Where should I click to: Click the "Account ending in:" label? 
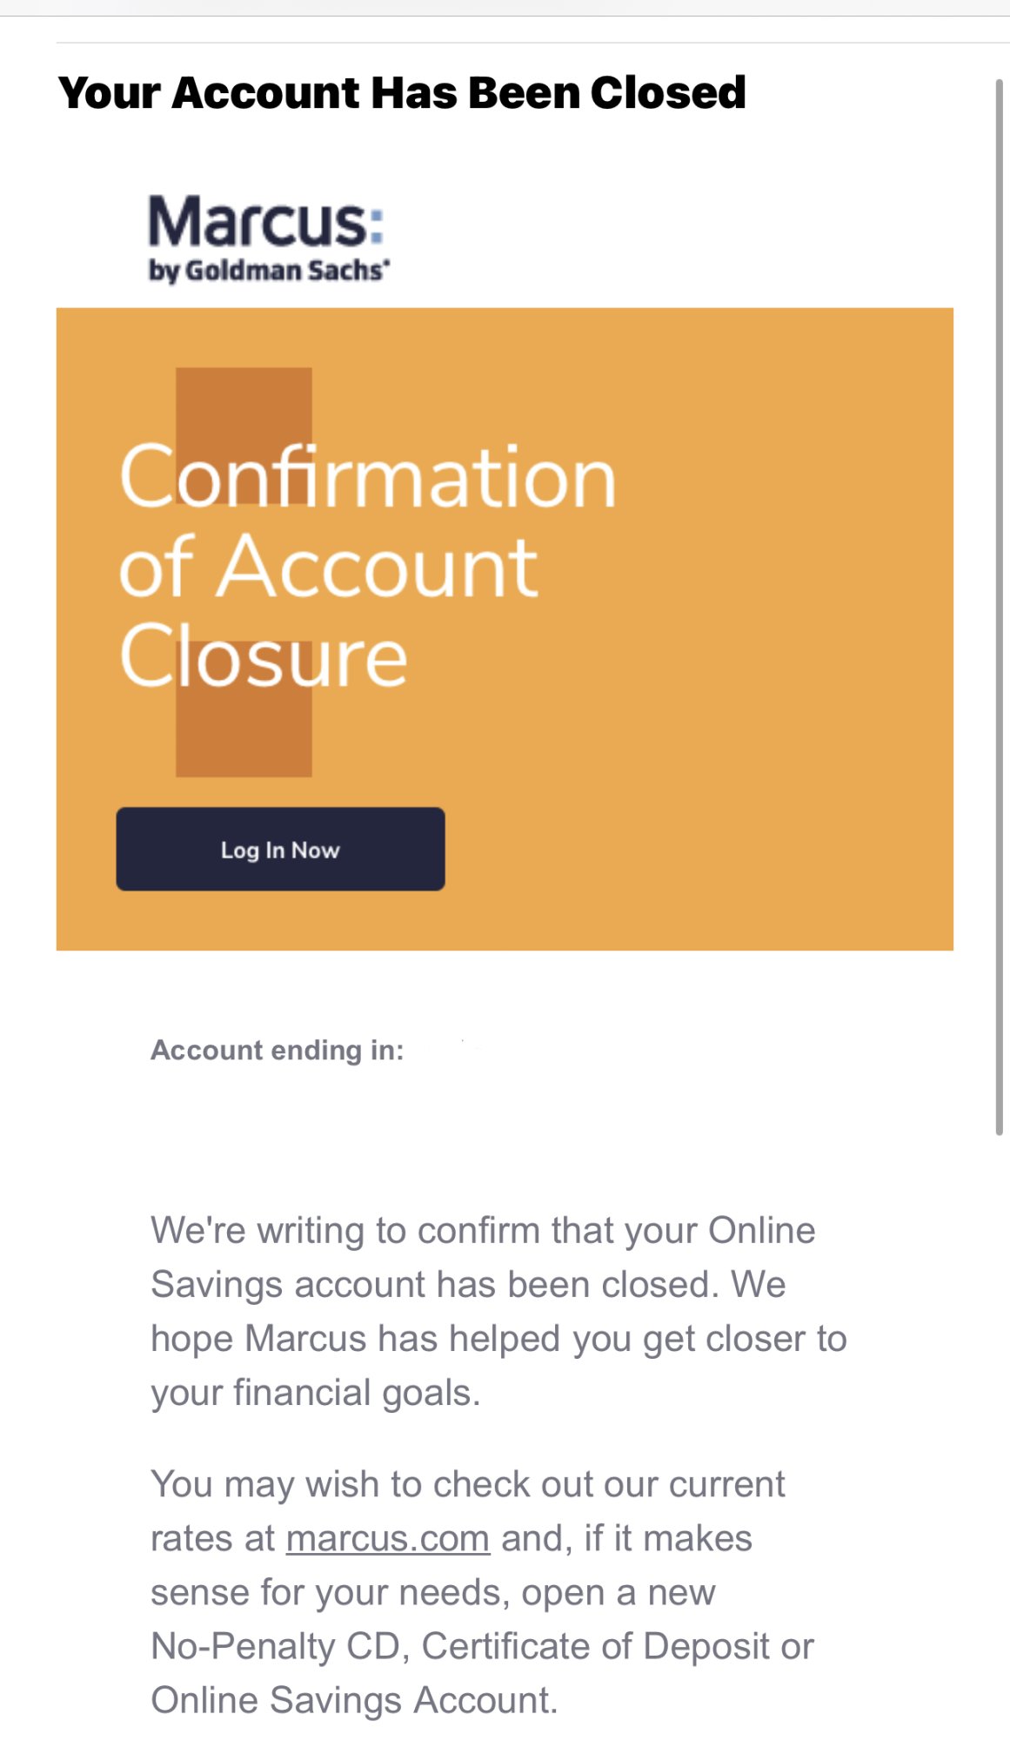pos(277,1050)
